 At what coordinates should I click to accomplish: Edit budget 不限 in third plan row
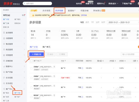(82, 87)
